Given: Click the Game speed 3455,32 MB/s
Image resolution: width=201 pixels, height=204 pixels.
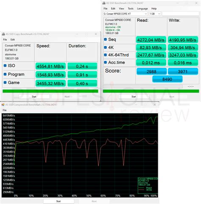Looking at the screenshot, I should (x=50, y=84).
